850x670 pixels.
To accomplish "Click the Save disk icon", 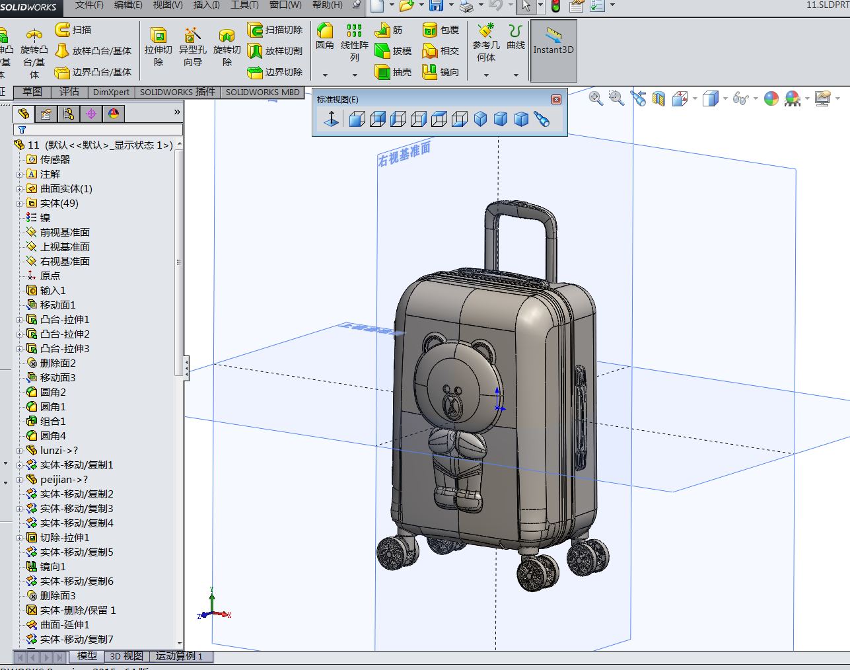I will pyautogui.click(x=436, y=6).
